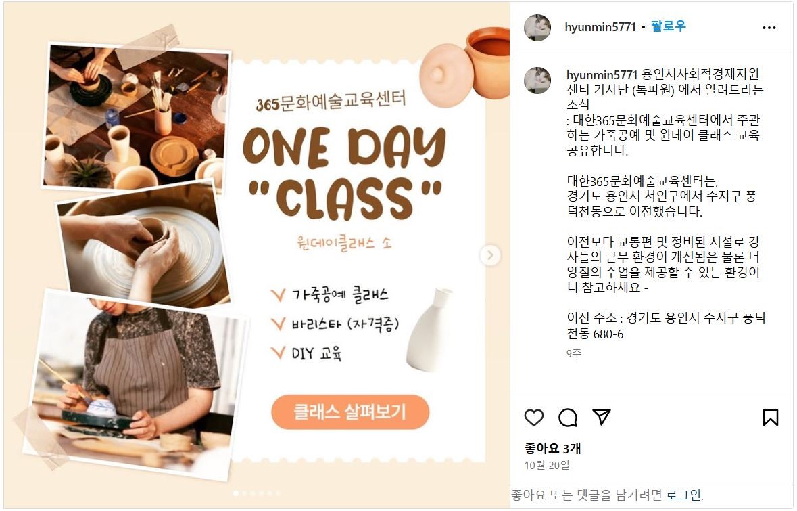This screenshot has height=511, width=797.
Task: Click the ONE DAY CLASS poster title
Action: click(345, 173)
